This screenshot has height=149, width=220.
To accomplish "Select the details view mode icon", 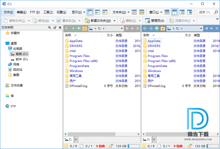I will click(90, 12).
